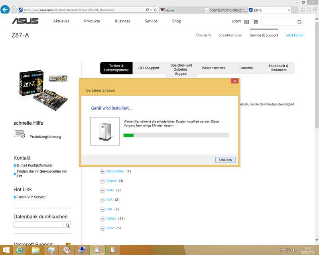
Task: Switch to the DOWNLOADING CPU-Z tab
Action: [x=225, y=10]
